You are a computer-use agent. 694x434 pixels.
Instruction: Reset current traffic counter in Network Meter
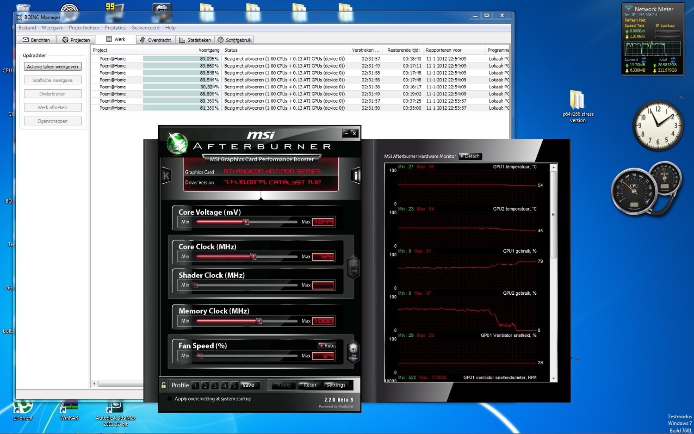click(x=644, y=60)
